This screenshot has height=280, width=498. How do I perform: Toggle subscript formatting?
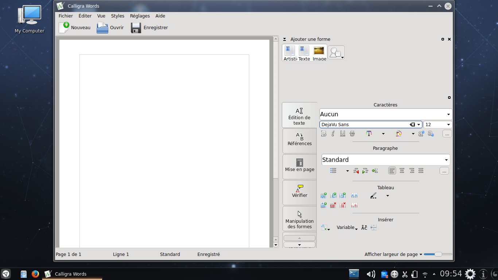pos(431,134)
